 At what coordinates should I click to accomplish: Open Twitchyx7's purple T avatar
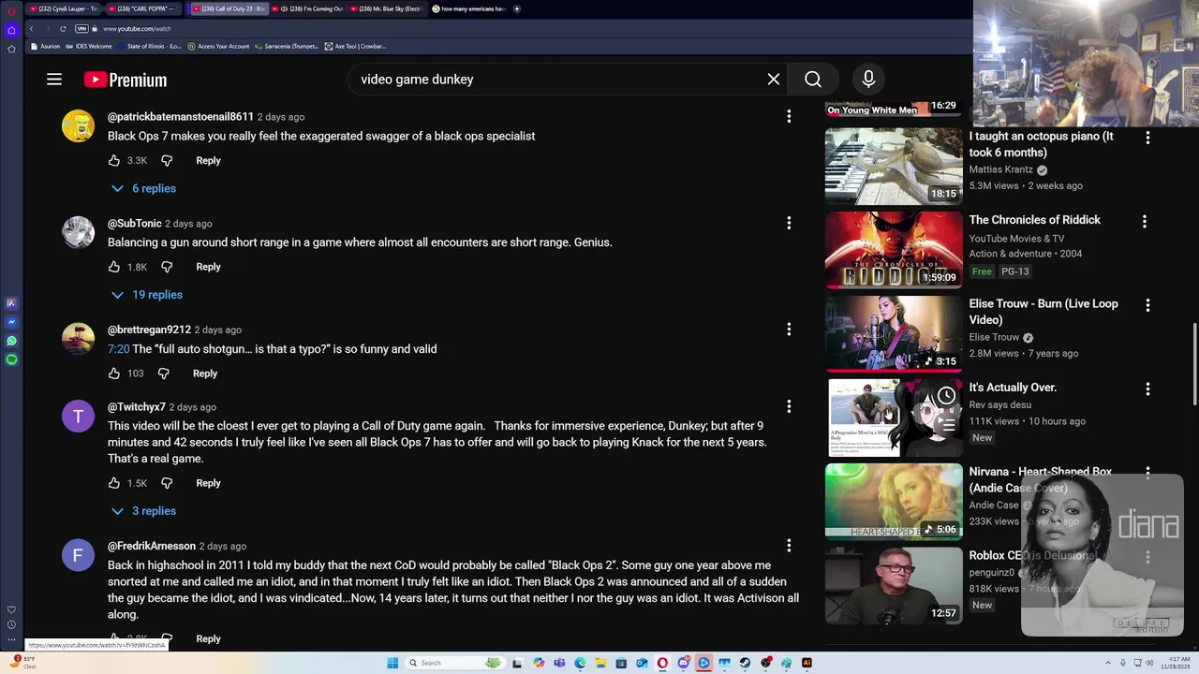[x=78, y=417]
